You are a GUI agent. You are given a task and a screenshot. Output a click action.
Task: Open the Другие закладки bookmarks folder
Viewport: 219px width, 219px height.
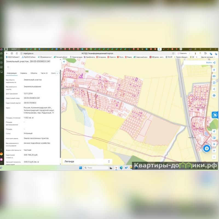(x=207, y=57)
